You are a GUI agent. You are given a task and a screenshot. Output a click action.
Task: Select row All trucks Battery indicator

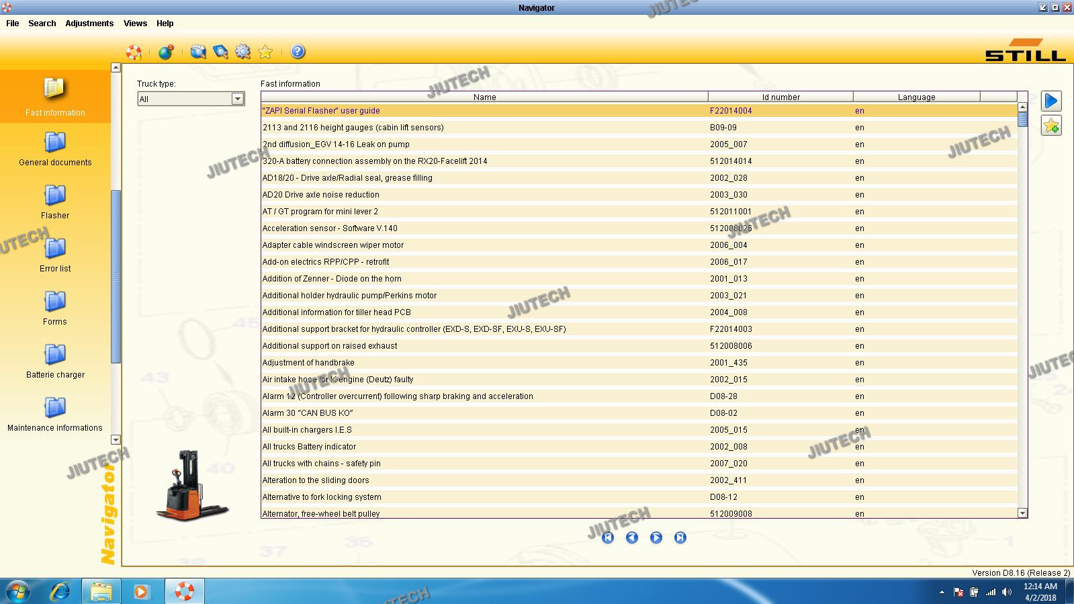point(639,447)
